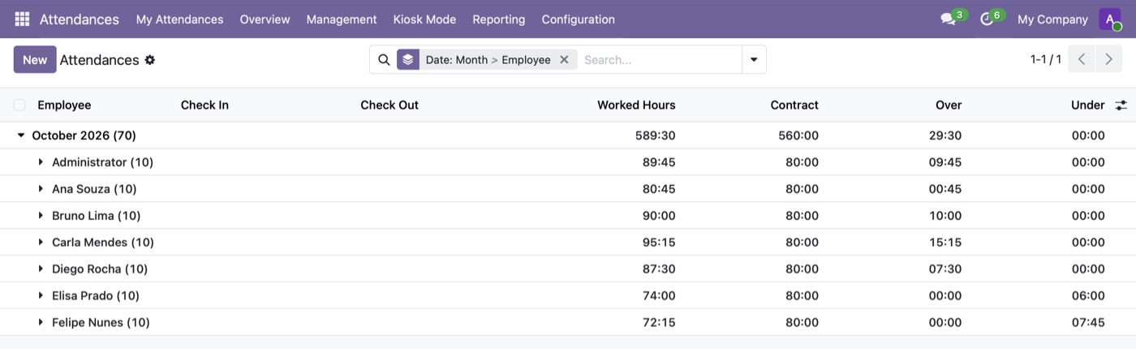Screen dimensions: 1136x349
Task: Sort by Contract column header
Action: click(x=794, y=105)
